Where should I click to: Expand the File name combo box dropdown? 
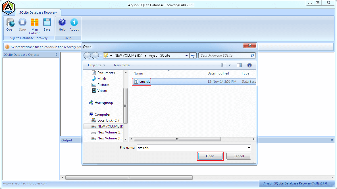pos(249,148)
